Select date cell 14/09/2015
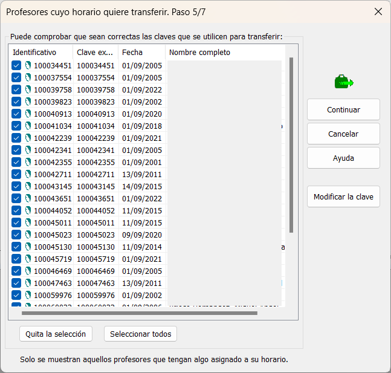The height and width of the screenshot is (373, 391). point(142,186)
